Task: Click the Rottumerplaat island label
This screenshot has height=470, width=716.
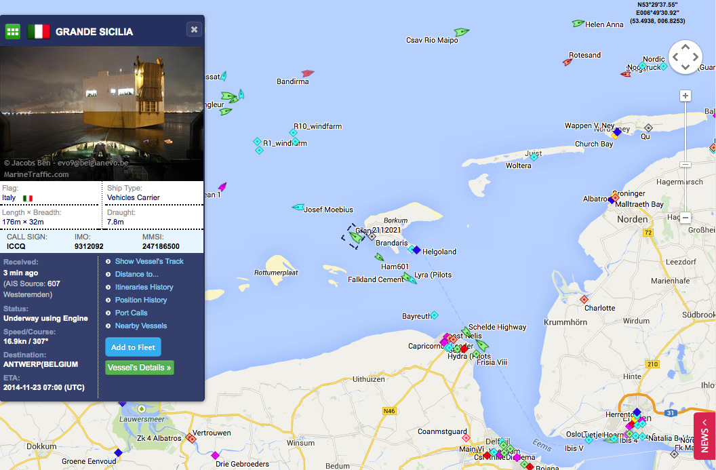Action: tap(276, 273)
